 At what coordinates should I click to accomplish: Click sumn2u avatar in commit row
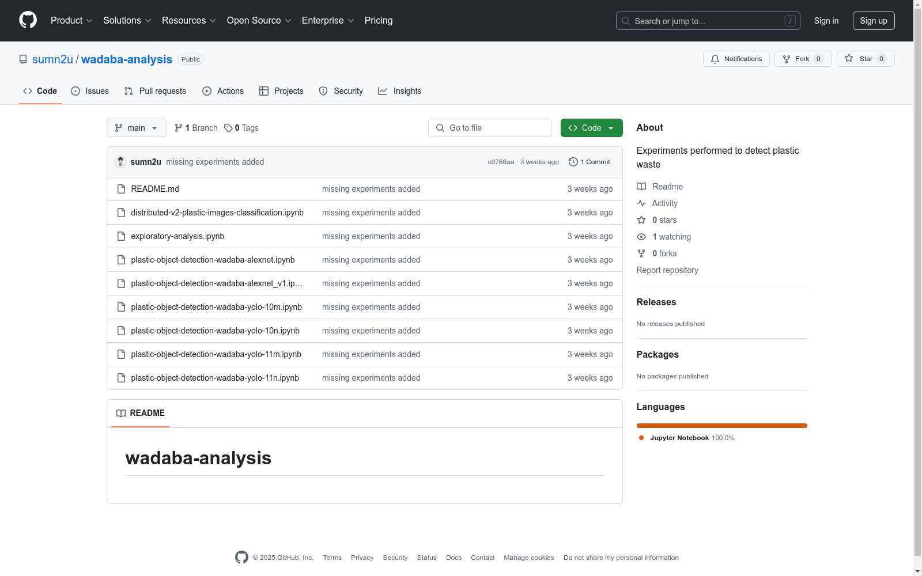[120, 162]
